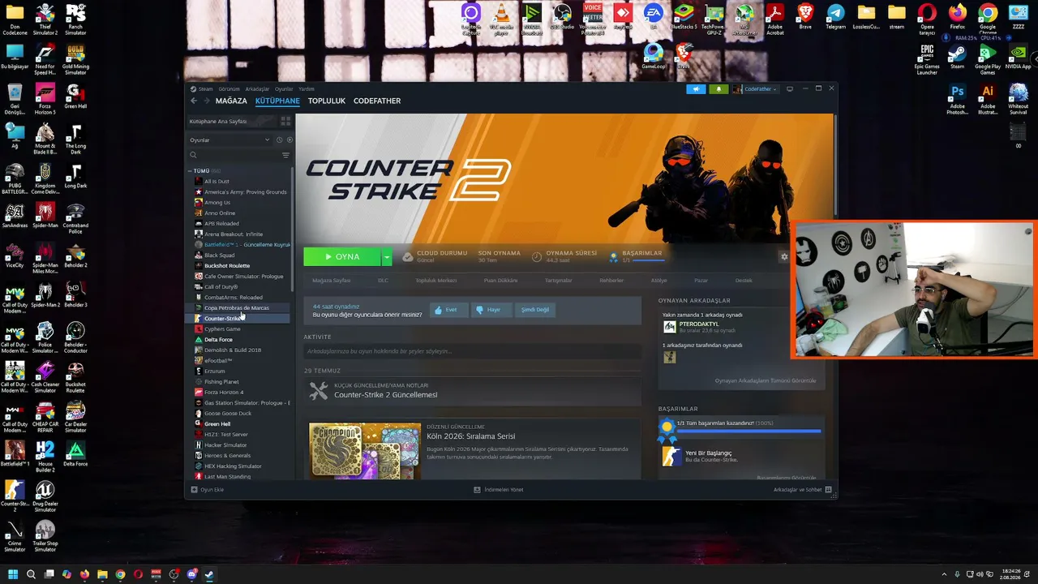Open Windows Start menu
1038x584 pixels.
tap(12, 574)
